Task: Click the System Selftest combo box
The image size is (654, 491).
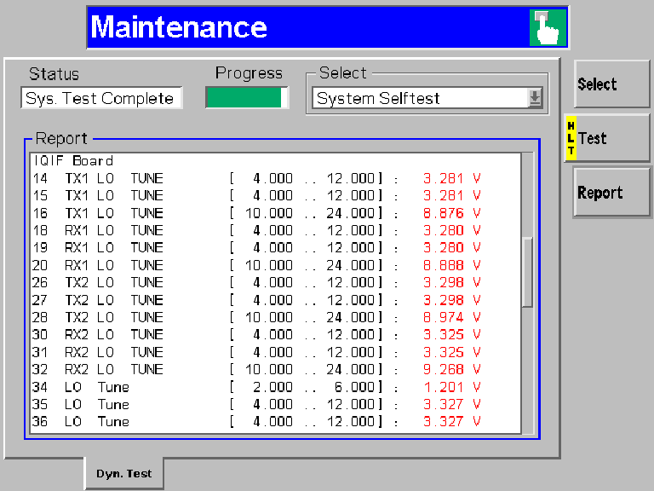Action: (427, 98)
